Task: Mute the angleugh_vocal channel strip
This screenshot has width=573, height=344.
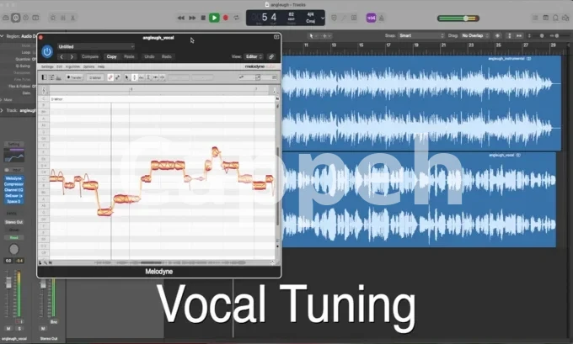Action: (8, 328)
